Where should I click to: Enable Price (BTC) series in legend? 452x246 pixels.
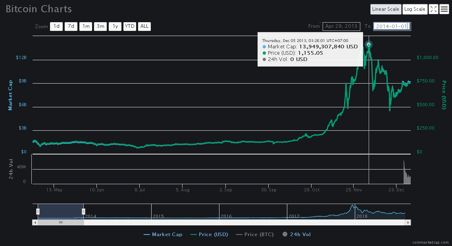pos(255,235)
